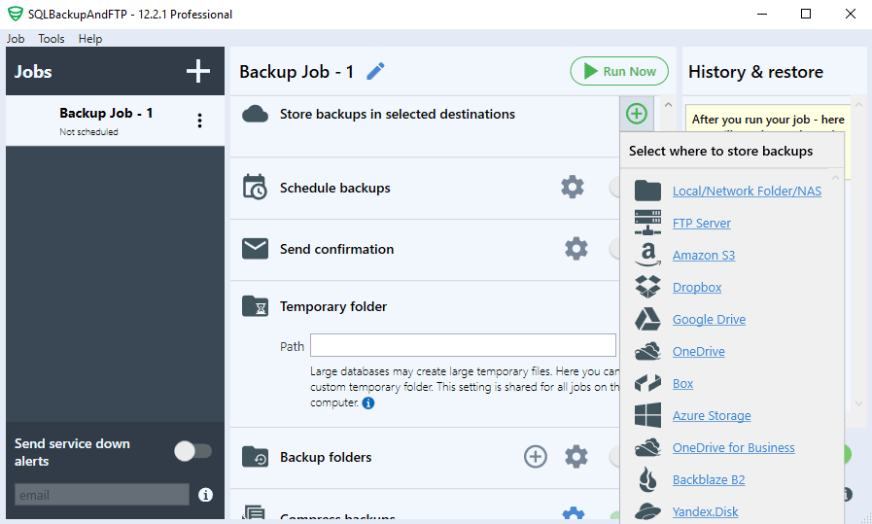Choose Backblaze B2 destination link
The height and width of the screenshot is (524, 872).
coord(709,479)
